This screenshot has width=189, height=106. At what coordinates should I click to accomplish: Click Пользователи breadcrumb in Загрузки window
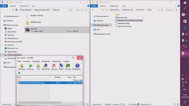tap(26, 10)
